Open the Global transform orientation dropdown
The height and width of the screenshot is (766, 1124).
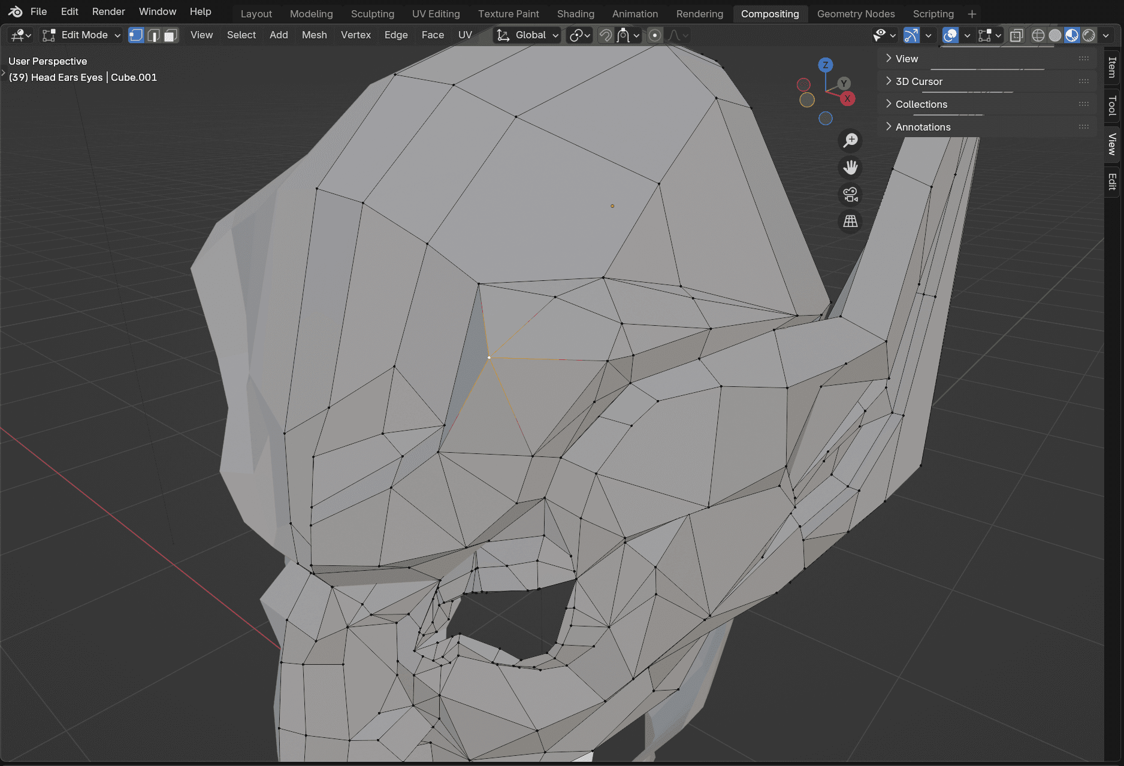click(526, 35)
